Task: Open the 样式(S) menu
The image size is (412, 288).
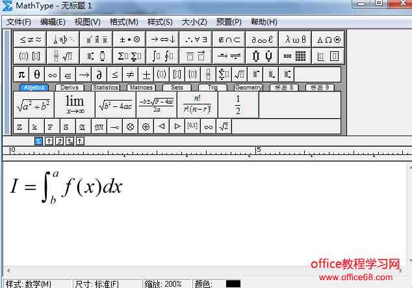Action: point(160,22)
